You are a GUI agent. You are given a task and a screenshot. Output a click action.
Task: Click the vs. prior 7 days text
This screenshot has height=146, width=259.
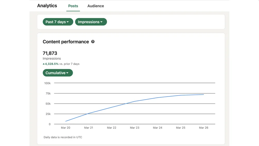click(x=69, y=64)
